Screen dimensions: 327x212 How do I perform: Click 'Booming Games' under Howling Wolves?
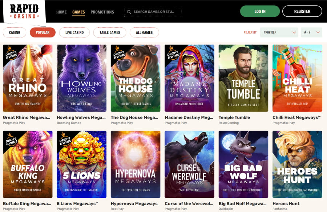click(x=69, y=123)
